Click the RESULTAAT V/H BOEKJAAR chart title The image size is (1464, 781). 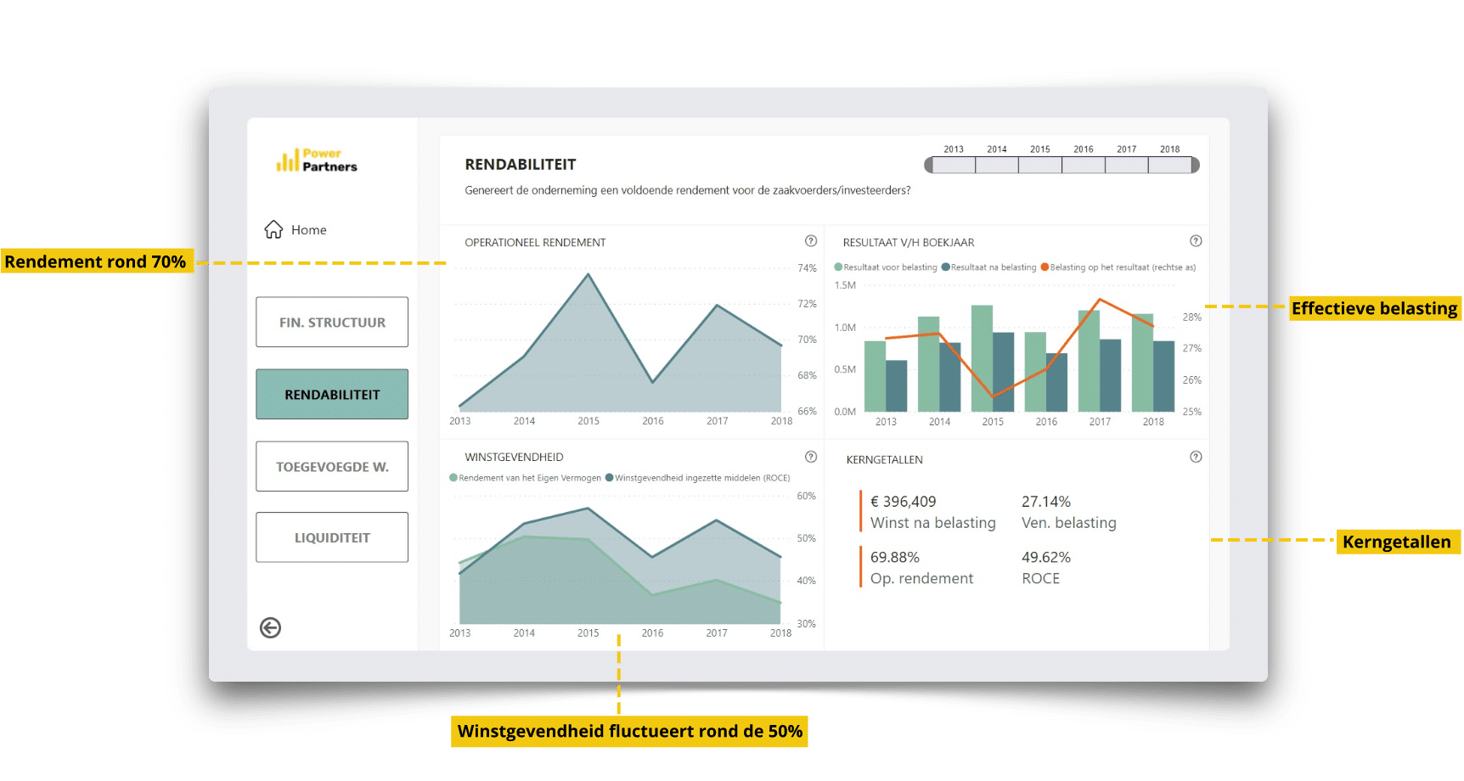coord(909,243)
